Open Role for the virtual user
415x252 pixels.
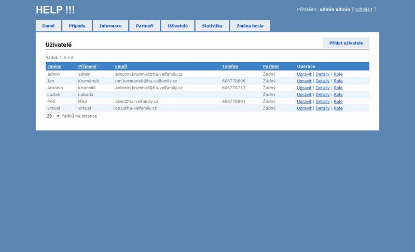338,108
